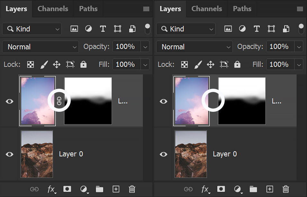Lock all padlock icon in left panel
Screen dimensions: 307x197
coord(83,64)
